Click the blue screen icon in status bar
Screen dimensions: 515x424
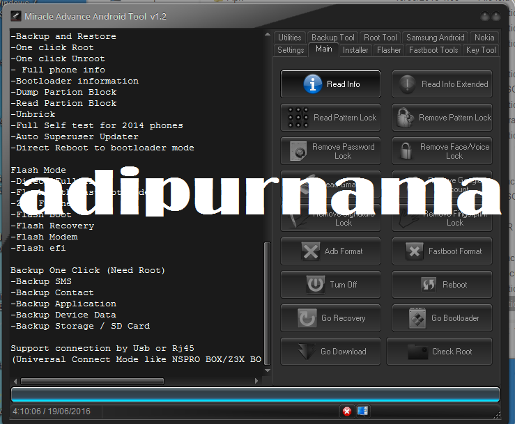362,411
